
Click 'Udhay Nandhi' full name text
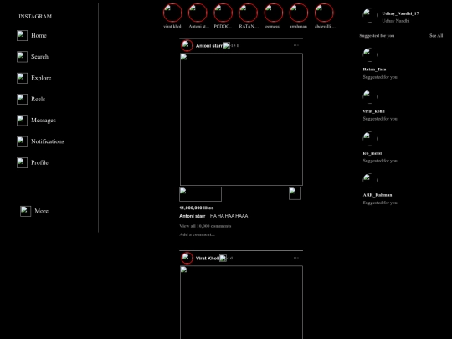click(x=396, y=21)
